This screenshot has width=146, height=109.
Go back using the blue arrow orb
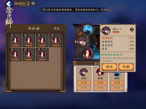9,3
